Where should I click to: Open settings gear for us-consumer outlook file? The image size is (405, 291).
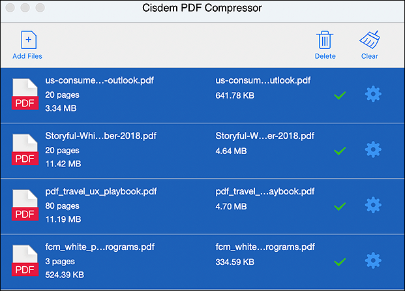[x=373, y=94]
